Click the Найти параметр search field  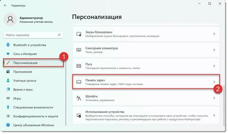(33, 35)
